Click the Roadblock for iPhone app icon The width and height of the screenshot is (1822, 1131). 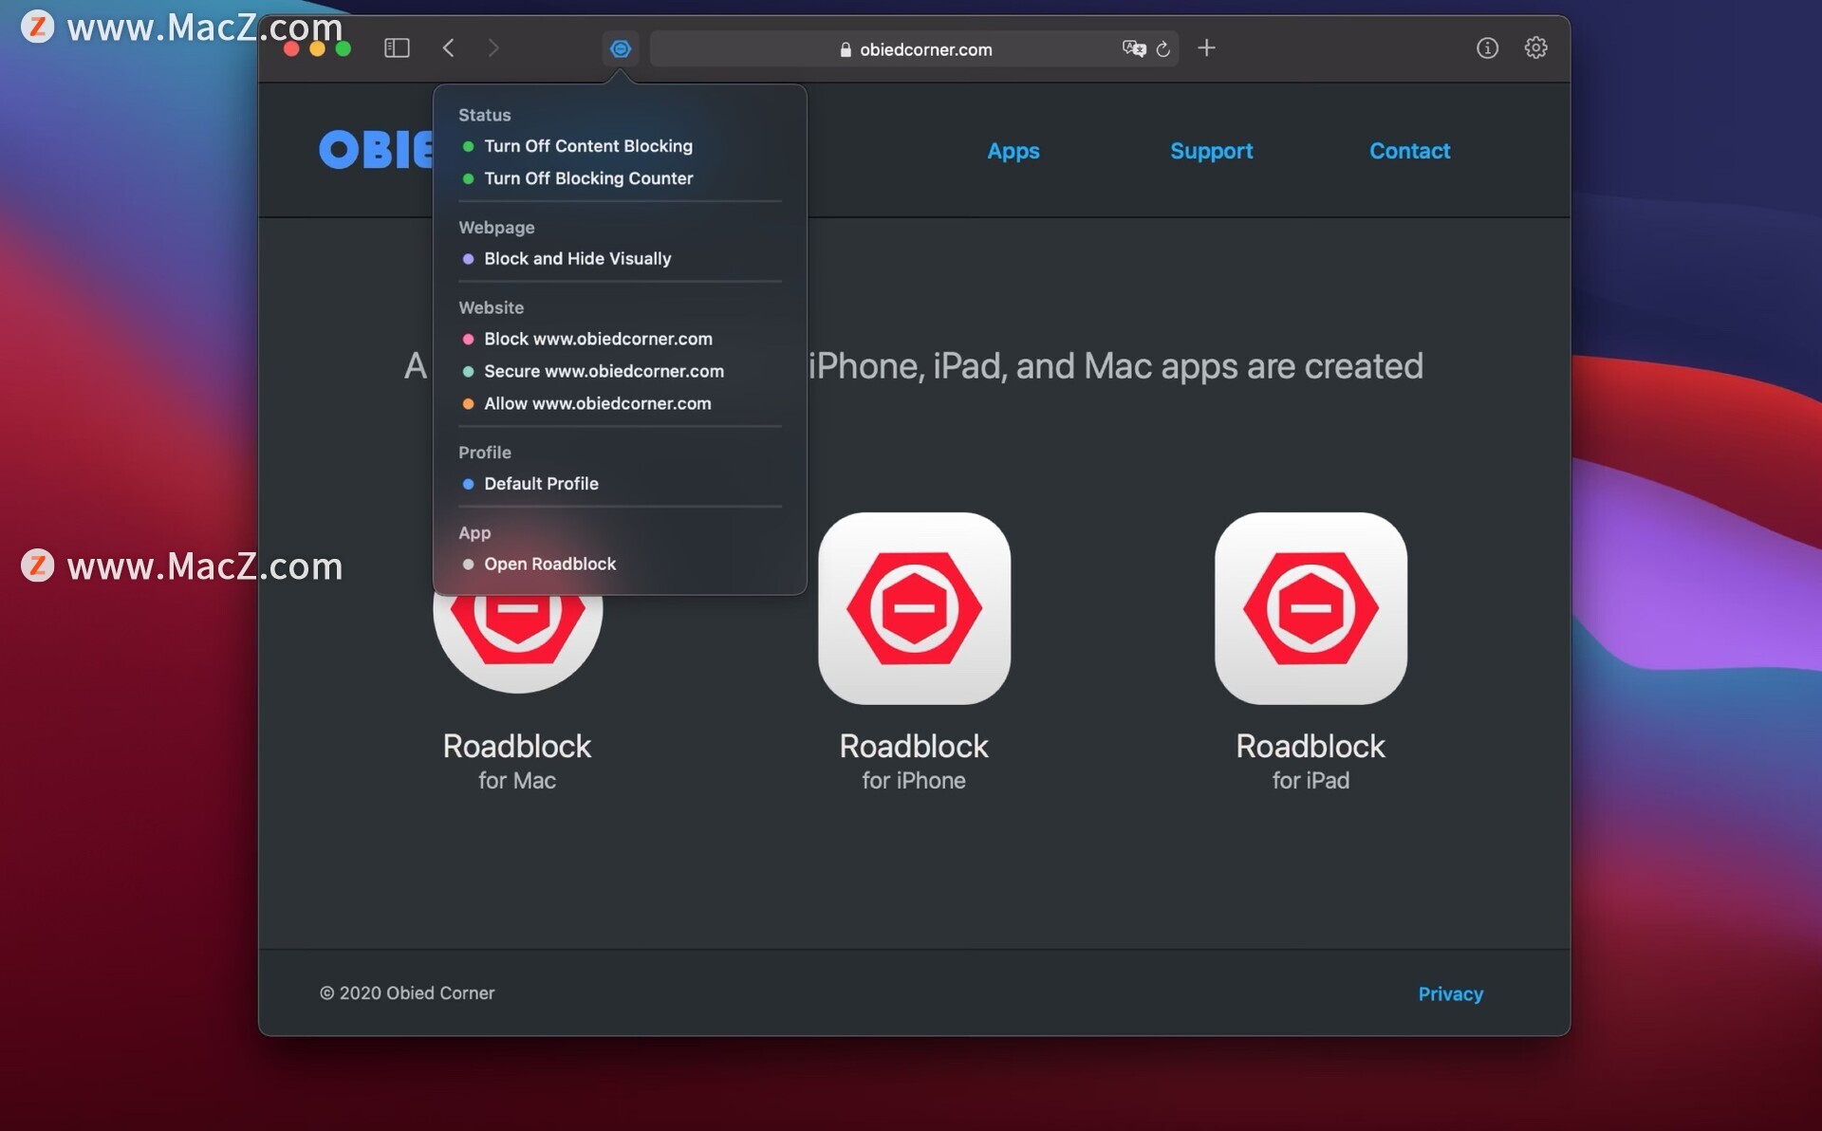click(x=914, y=608)
